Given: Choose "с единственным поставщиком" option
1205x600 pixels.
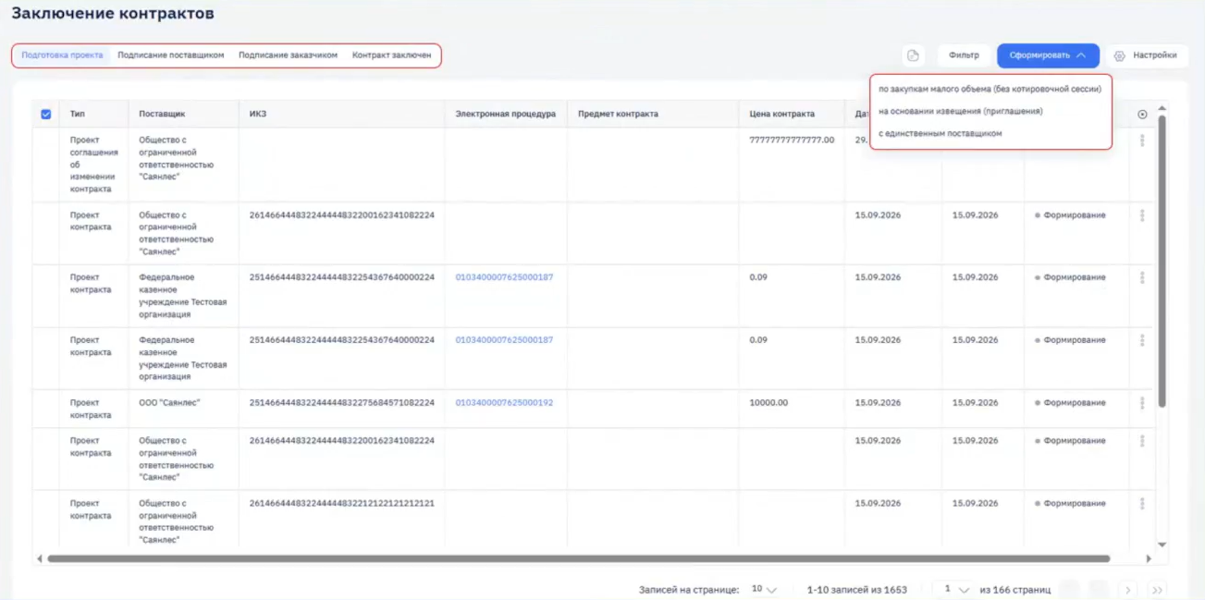Looking at the screenshot, I should tap(941, 133).
